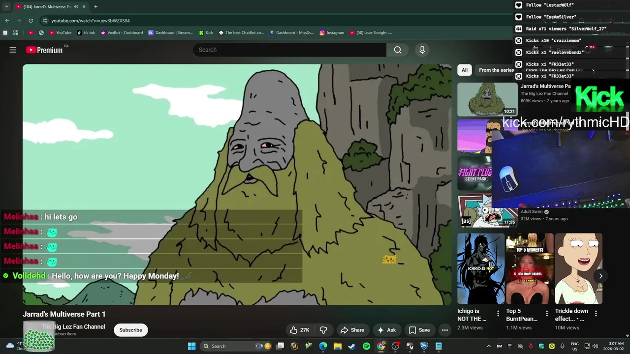Open options menu for Trickle down short
630x354 pixels.
(x=596, y=313)
